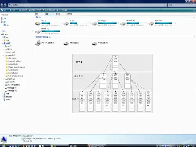Viewport: 196px width, 147px height.
Task: Select the english (G:) drive icon
Action: [x=151, y=24]
